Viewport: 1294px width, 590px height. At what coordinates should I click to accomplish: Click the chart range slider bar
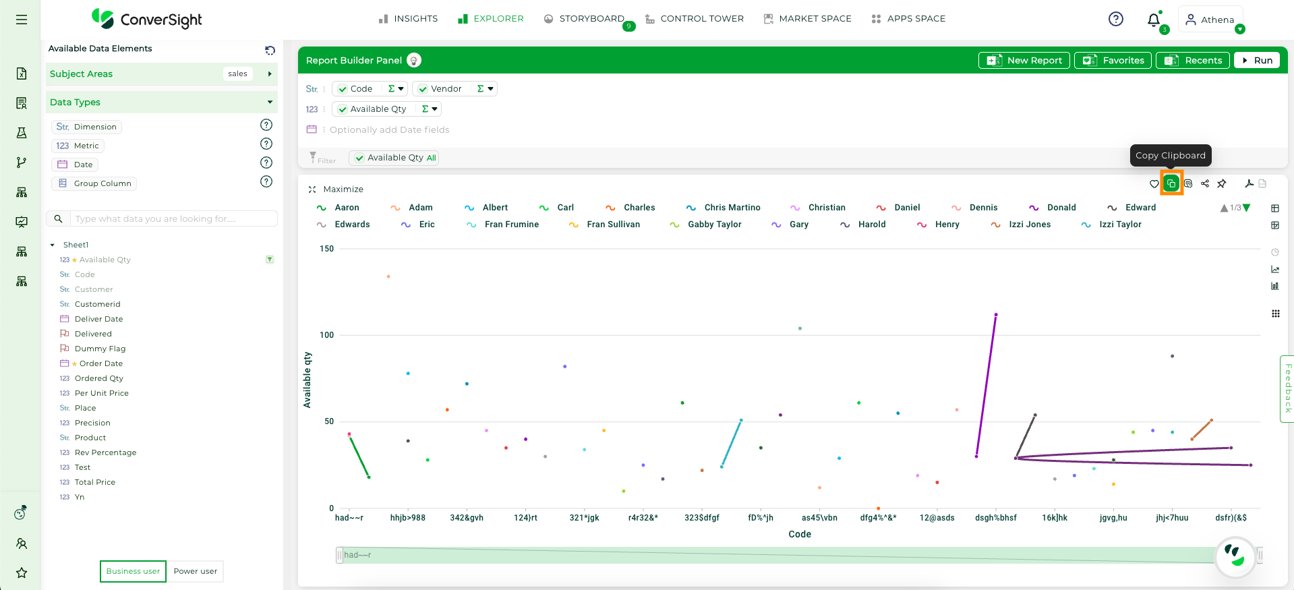tap(799, 556)
